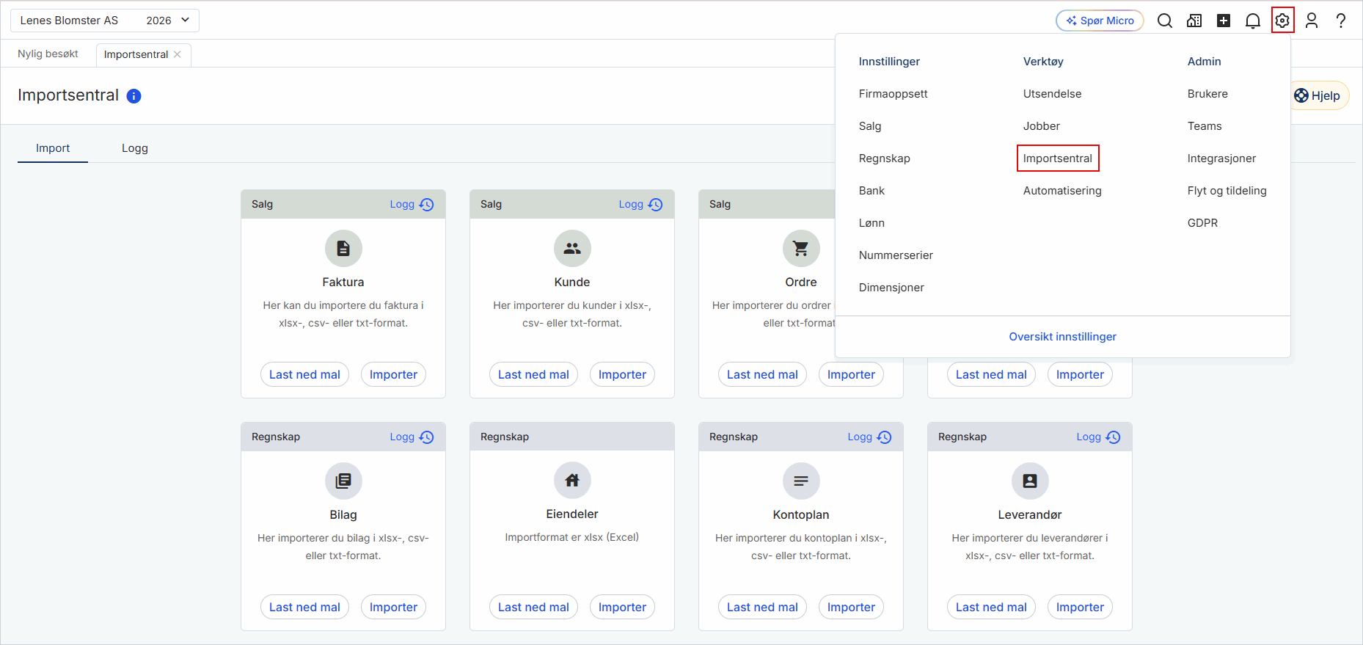Click the question mark help icon
Screen dimensions: 1363x645
pos(1341,21)
